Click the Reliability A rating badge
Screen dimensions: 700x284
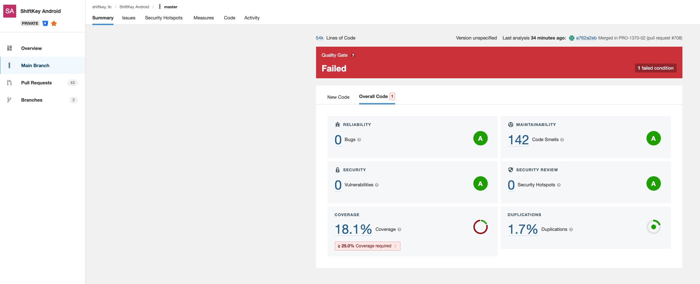point(481,138)
